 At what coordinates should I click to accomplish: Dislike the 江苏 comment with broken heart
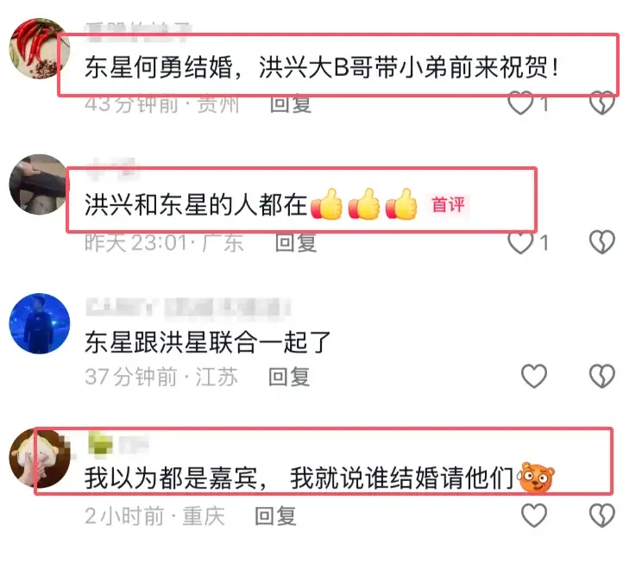pos(602,376)
